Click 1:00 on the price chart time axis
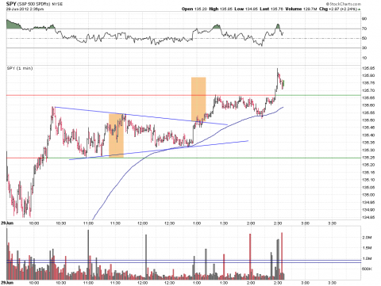The width and height of the screenshot is (381, 286). [197, 223]
